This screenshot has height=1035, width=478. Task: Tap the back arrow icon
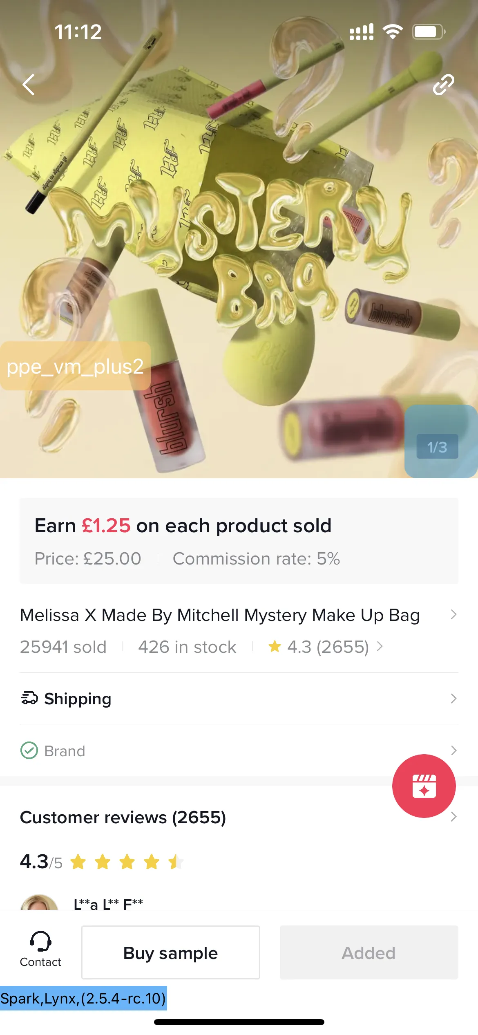pyautogui.click(x=29, y=85)
